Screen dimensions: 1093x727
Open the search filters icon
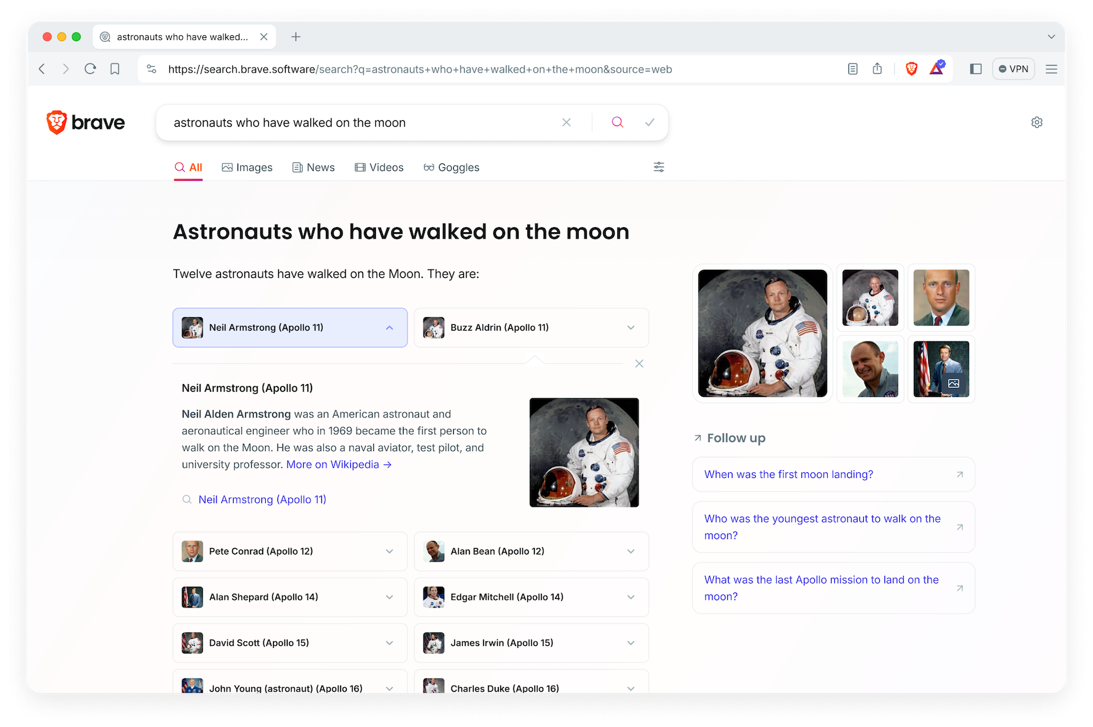tap(659, 167)
